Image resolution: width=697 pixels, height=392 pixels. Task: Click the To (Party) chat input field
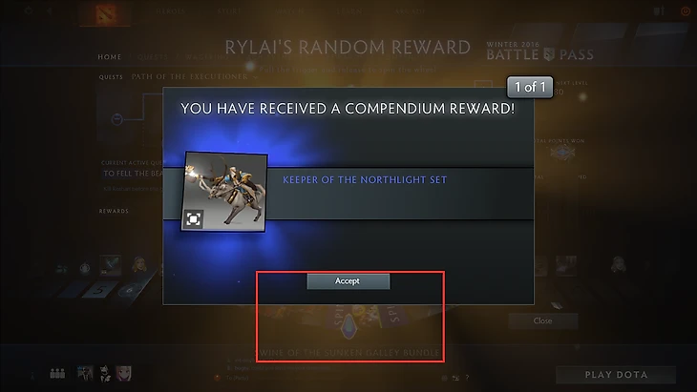click(329, 378)
